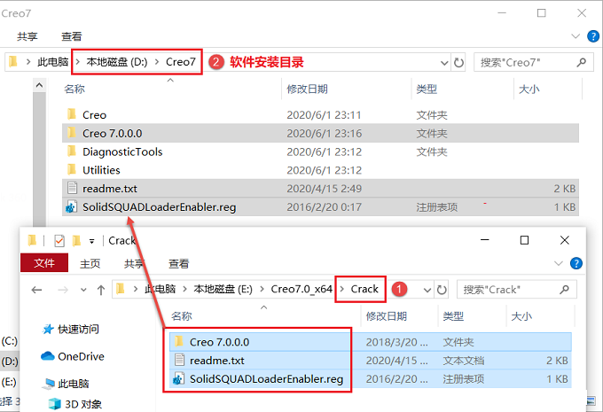Open Quick access star in navigation pane
This screenshot has width=603, height=412.
[48, 330]
